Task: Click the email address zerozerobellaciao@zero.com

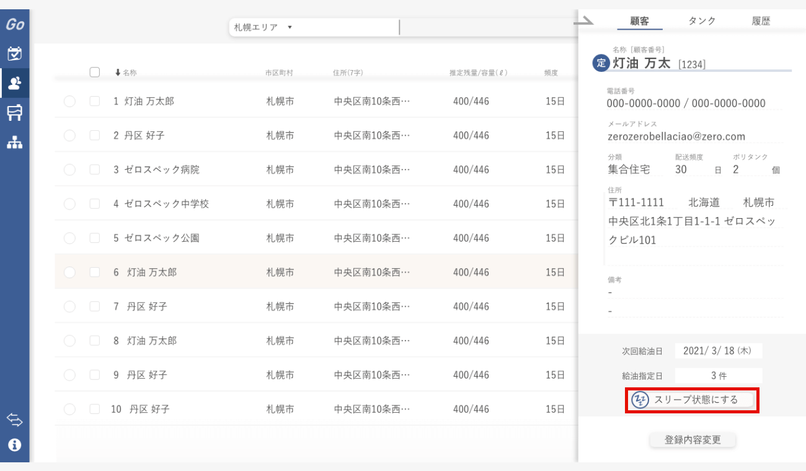Action: click(x=677, y=136)
